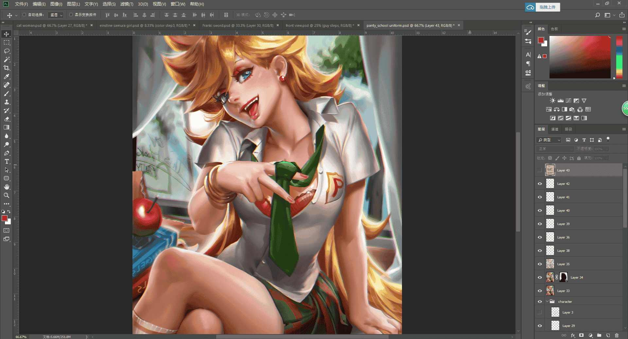Screen dimensions: 628x339
Task: Enable show transform controls checkbox
Action: coord(71,15)
